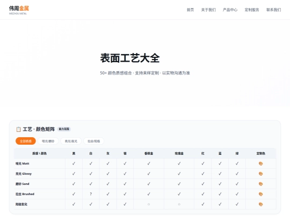
Task: Click the checkmark in 哑光 Matt 绿 cell
Action: tap(237, 163)
